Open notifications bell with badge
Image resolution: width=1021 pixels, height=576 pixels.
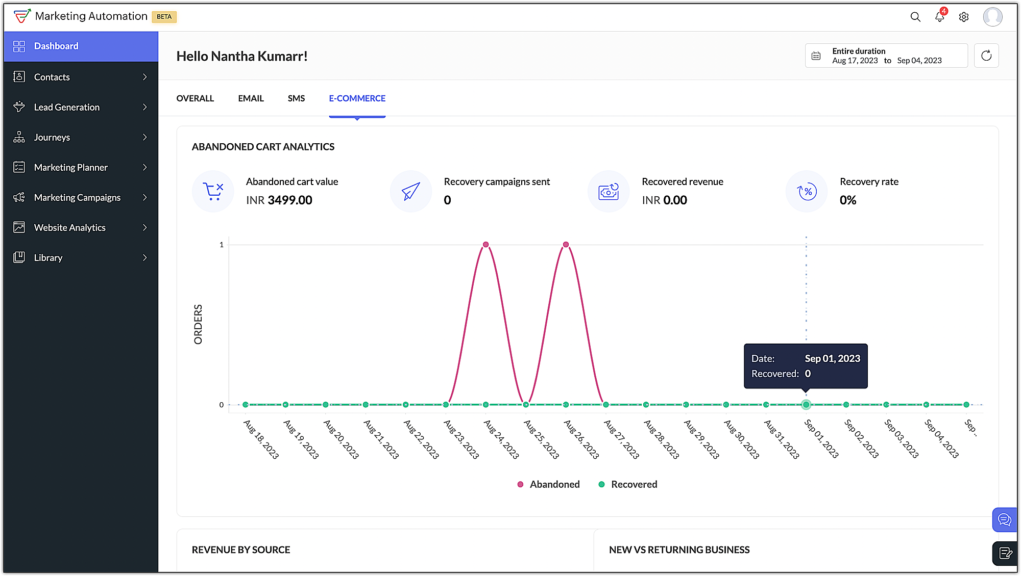(939, 17)
